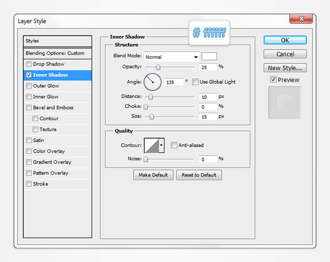Click the white shadow color swatch
Image resolution: width=330 pixels, height=262 pixels.
[x=209, y=56]
